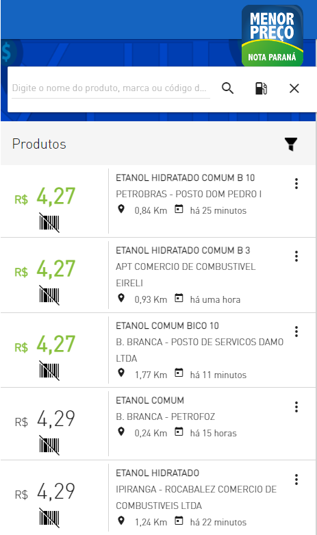Click the barcode icon under first 4,27 price
This screenshot has height=535, width=317.
(49, 223)
